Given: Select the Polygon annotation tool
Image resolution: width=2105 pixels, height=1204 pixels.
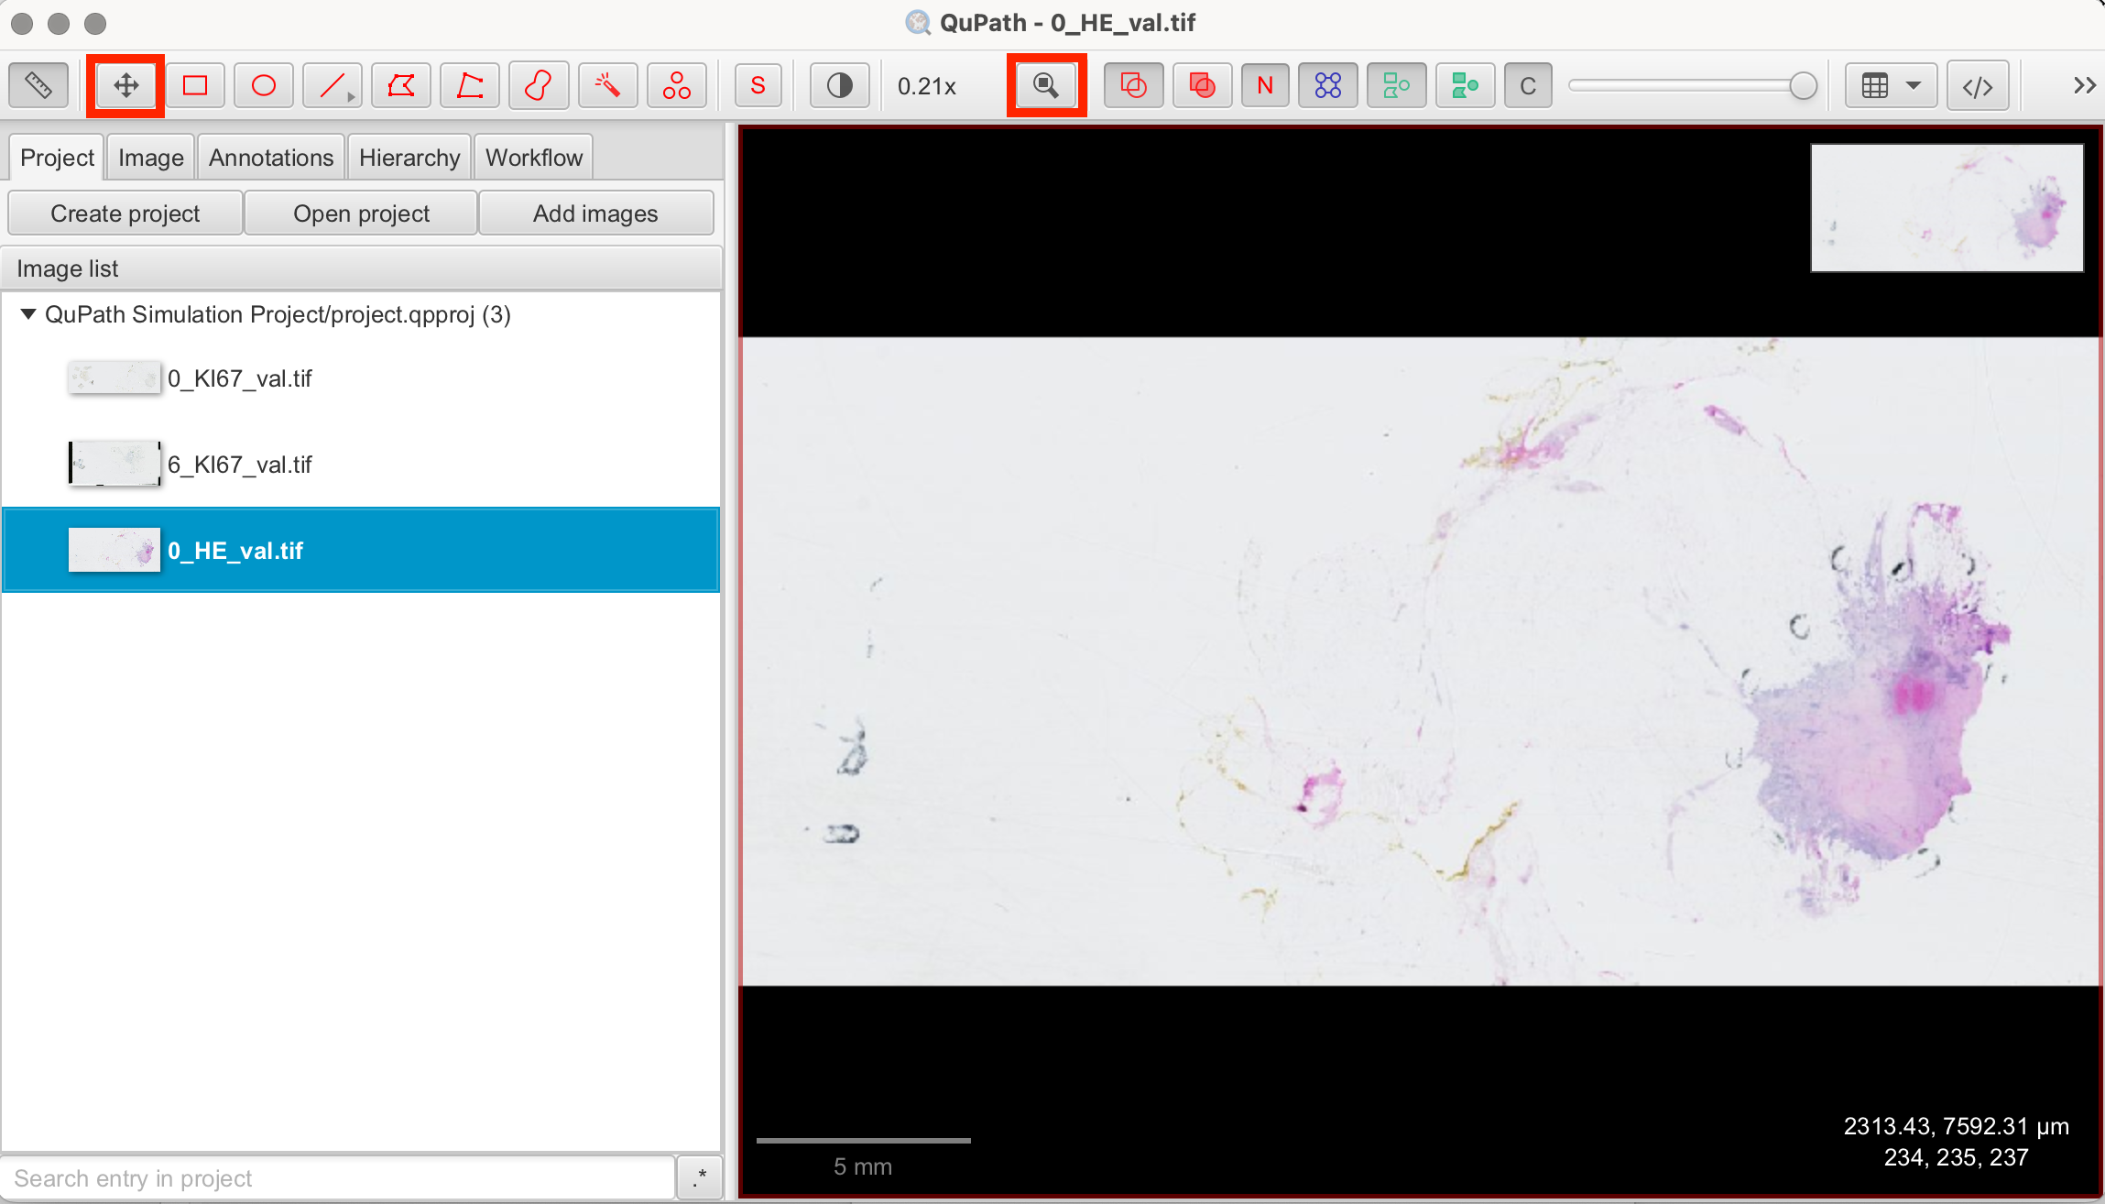Looking at the screenshot, I should coord(401,86).
